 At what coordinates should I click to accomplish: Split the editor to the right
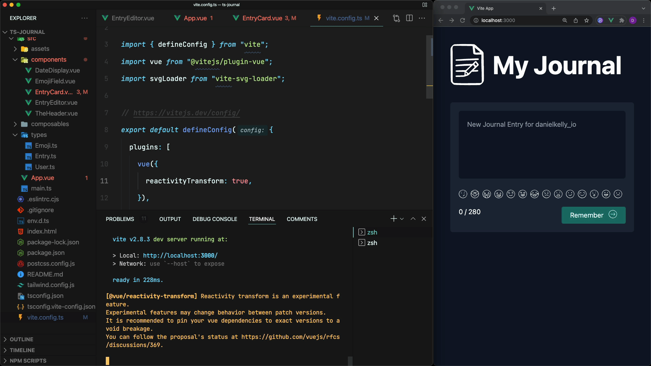409,18
